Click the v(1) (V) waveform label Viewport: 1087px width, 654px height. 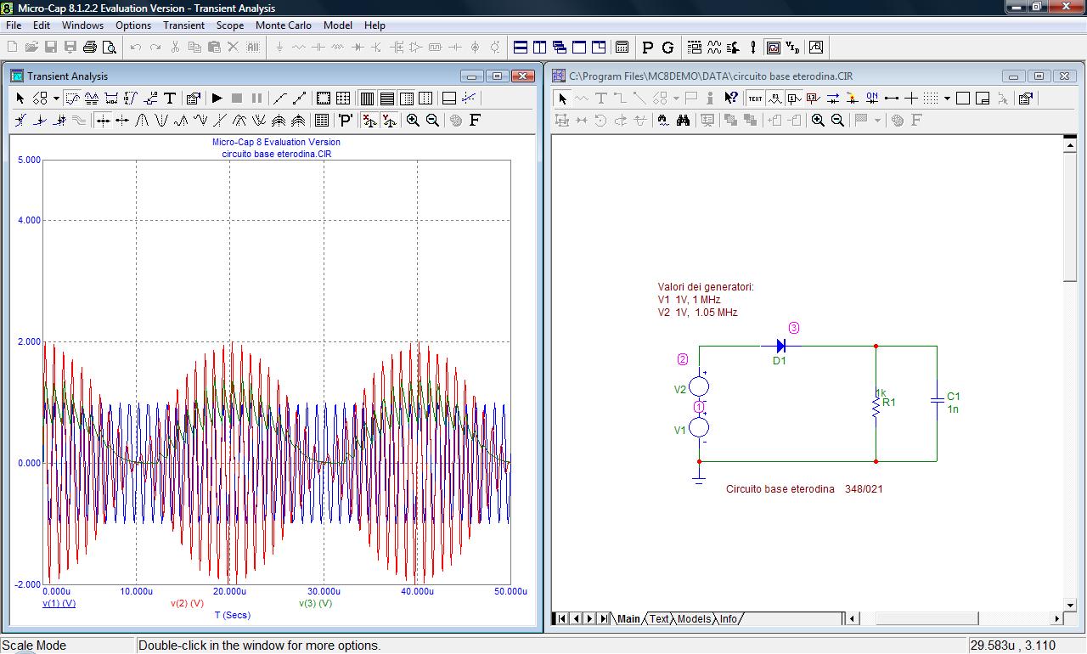pyautogui.click(x=59, y=604)
